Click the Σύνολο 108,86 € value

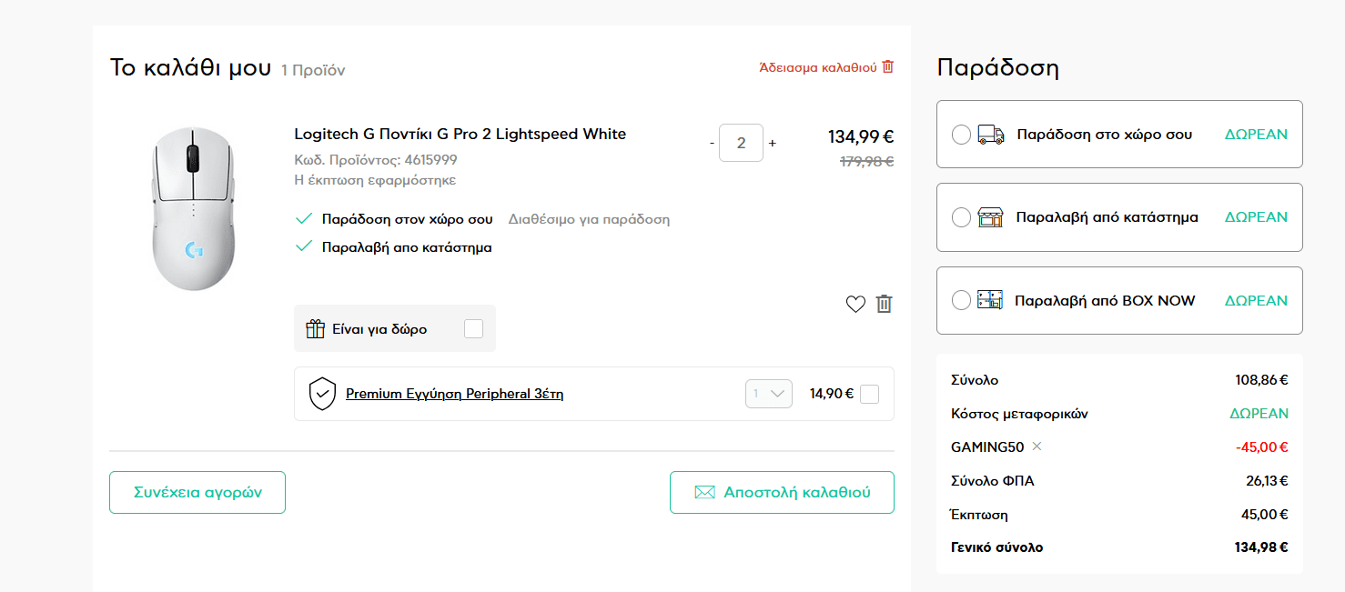[1262, 380]
